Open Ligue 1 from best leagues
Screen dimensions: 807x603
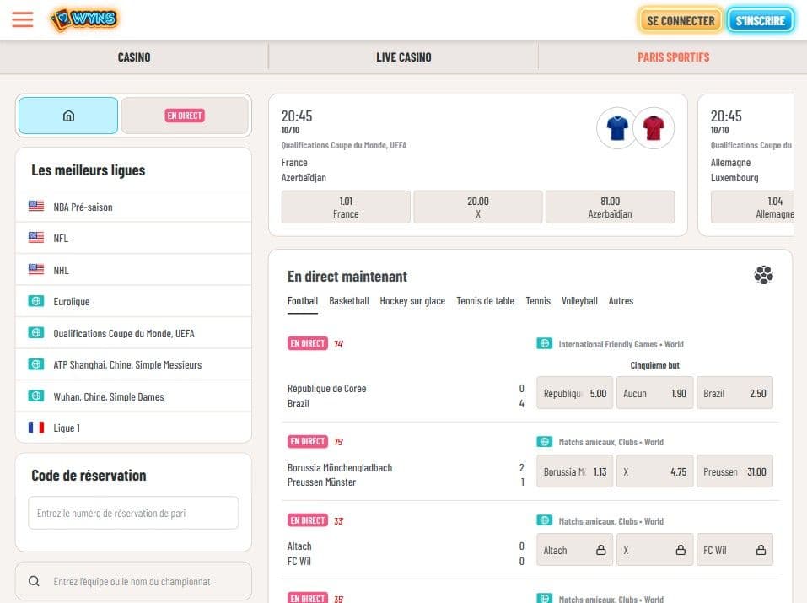(67, 428)
